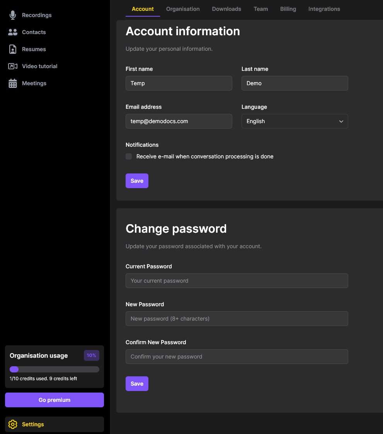Click inside the First name field
383x434 pixels.
point(179,83)
